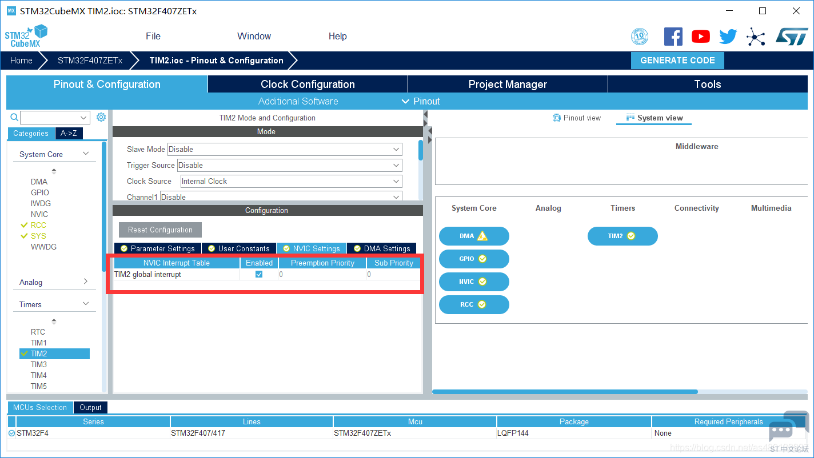Click the MX app icon in title bar
This screenshot has height=458, width=814.
pyautogui.click(x=11, y=11)
